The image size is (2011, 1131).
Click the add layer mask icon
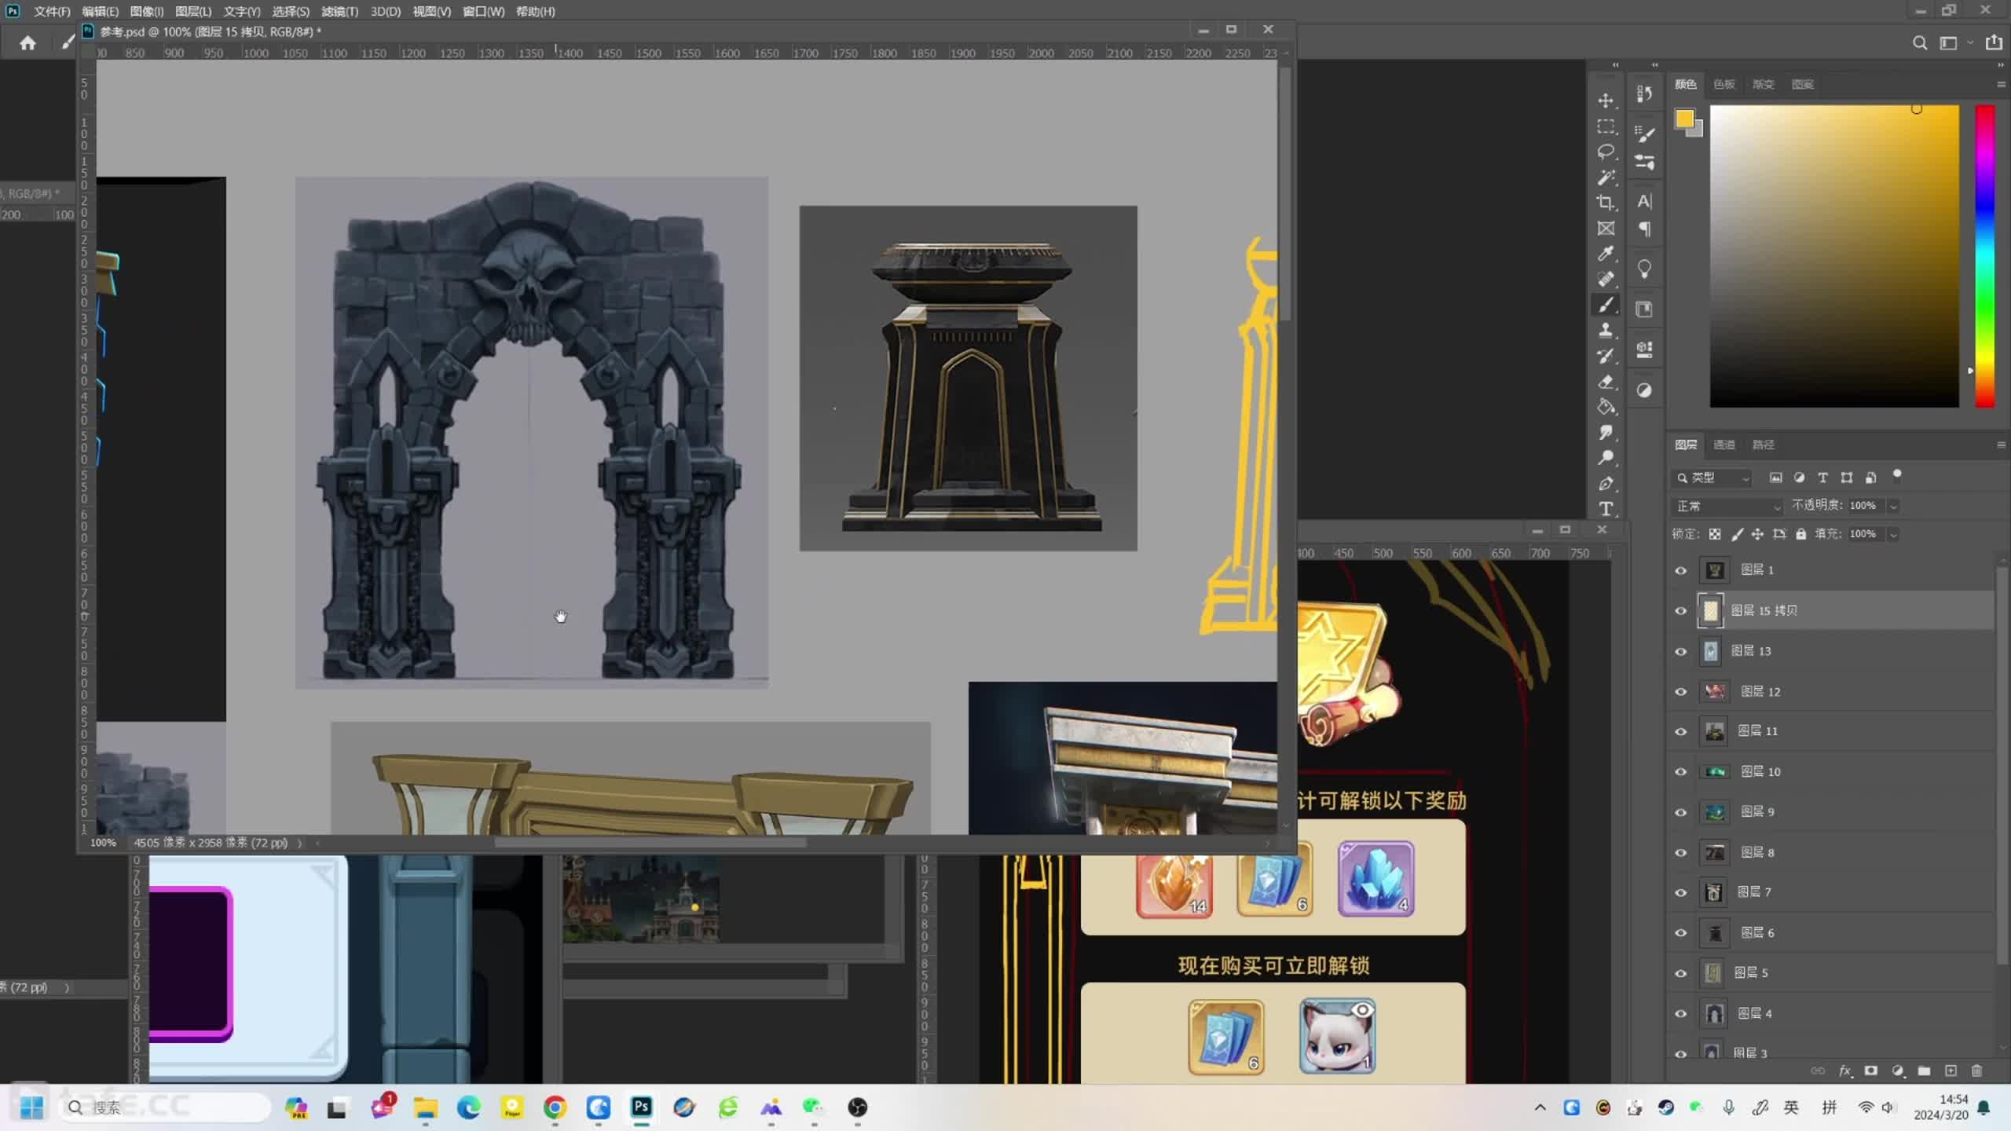click(x=1871, y=1071)
